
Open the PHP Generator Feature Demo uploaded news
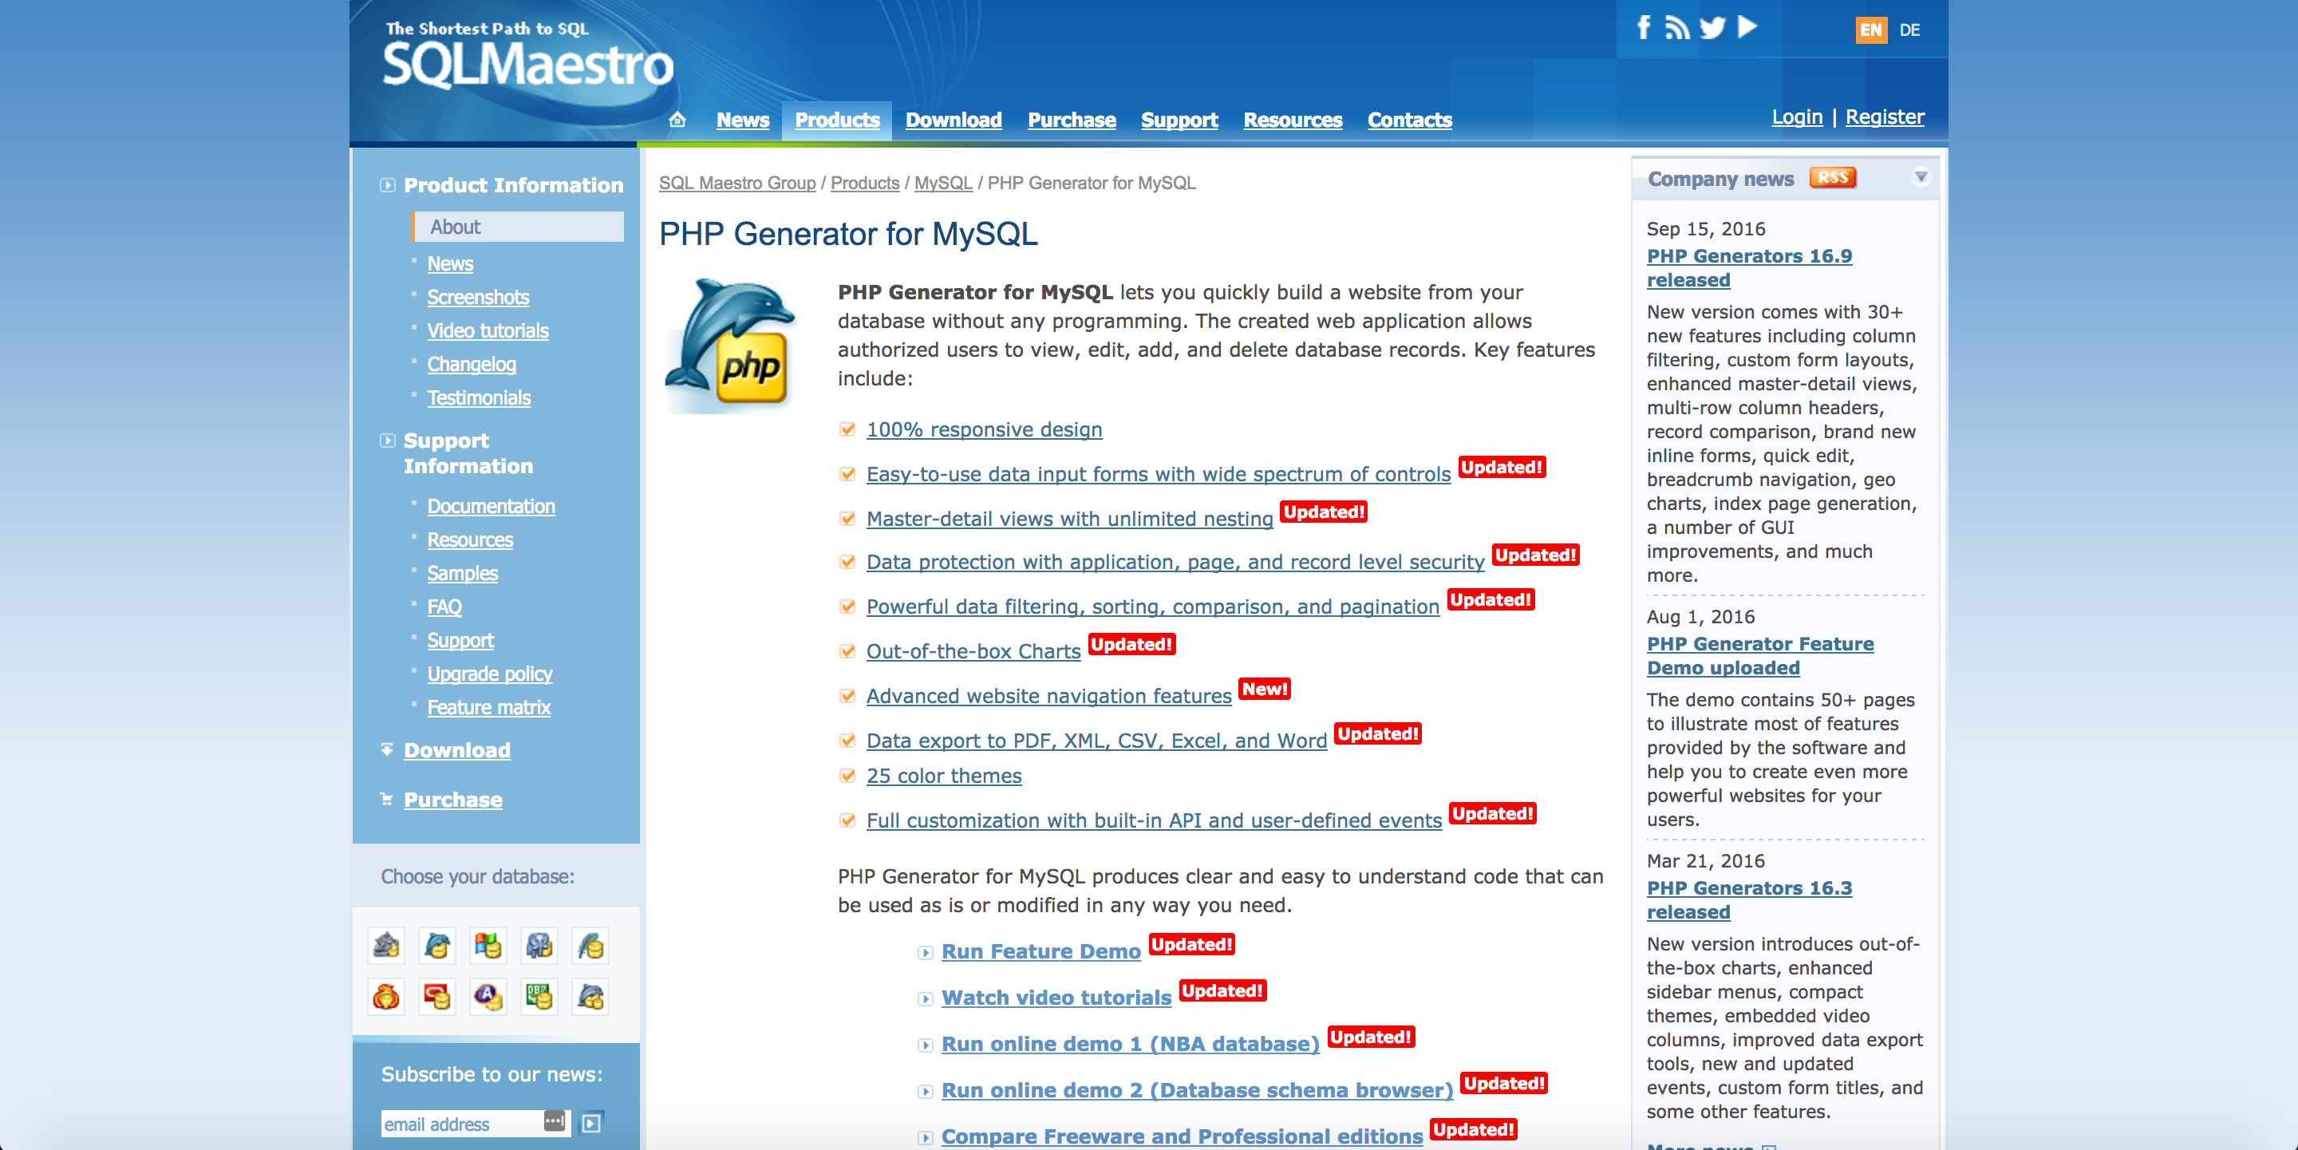(1759, 656)
